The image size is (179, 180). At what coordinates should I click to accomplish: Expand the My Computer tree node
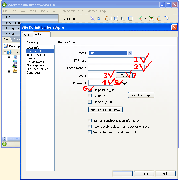point(9,57)
